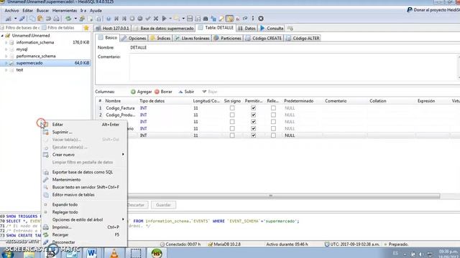Toggle Sin signo for Codigo_Factura
This screenshot has width=460, height=258.
pos(232,108)
